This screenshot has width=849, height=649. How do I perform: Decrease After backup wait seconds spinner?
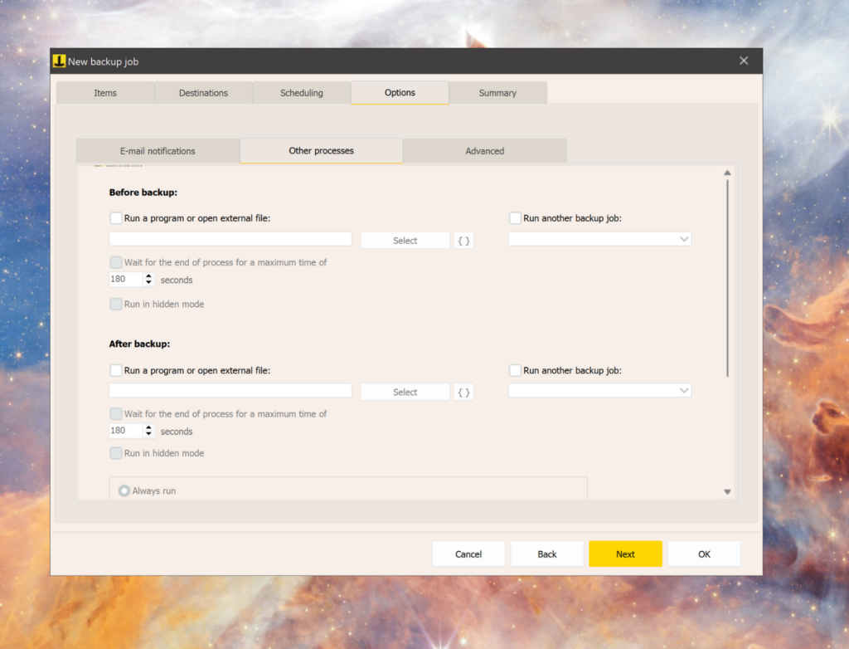pyautogui.click(x=149, y=434)
